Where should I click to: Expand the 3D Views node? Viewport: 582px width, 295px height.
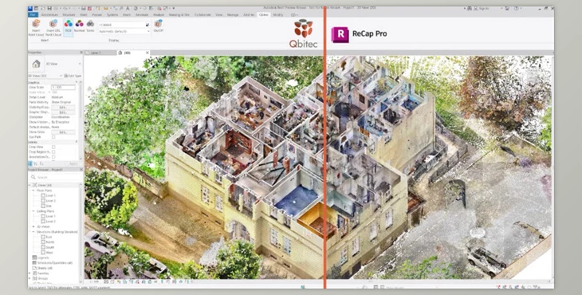34,226
